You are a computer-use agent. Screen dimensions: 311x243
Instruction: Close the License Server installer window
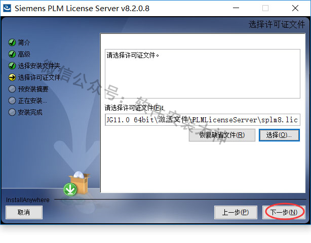click(295, 8)
